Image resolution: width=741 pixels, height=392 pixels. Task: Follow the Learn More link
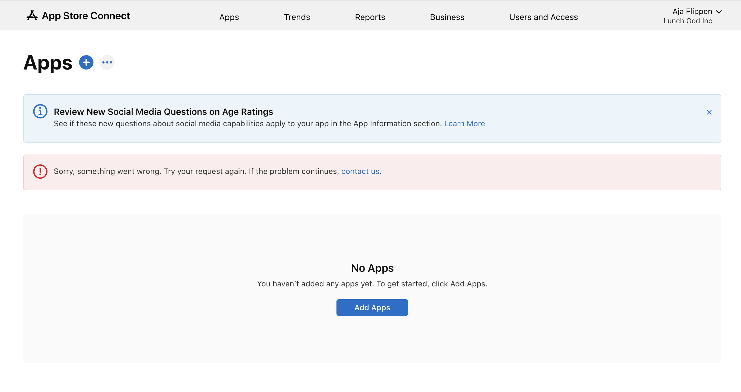coord(465,124)
